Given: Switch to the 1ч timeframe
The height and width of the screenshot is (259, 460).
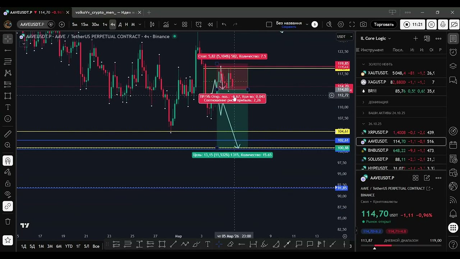Looking at the screenshot, I should [x=105, y=24].
